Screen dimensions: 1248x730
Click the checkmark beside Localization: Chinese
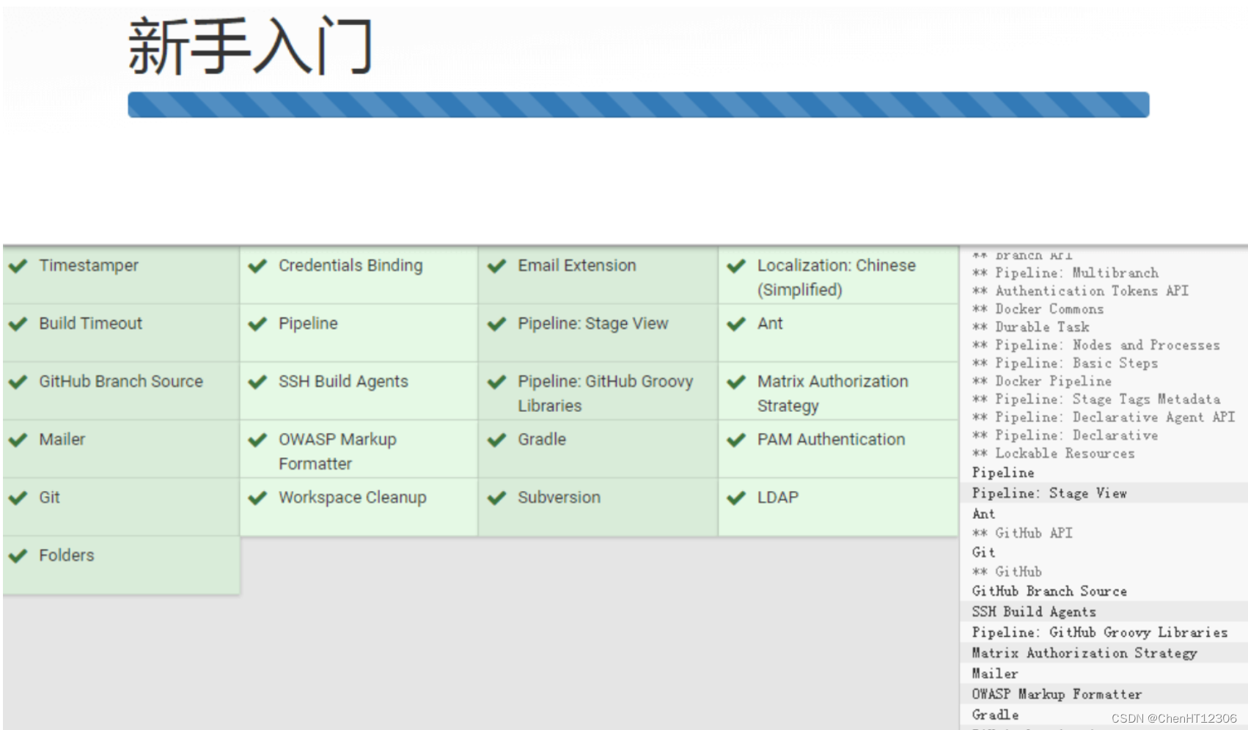(x=736, y=266)
